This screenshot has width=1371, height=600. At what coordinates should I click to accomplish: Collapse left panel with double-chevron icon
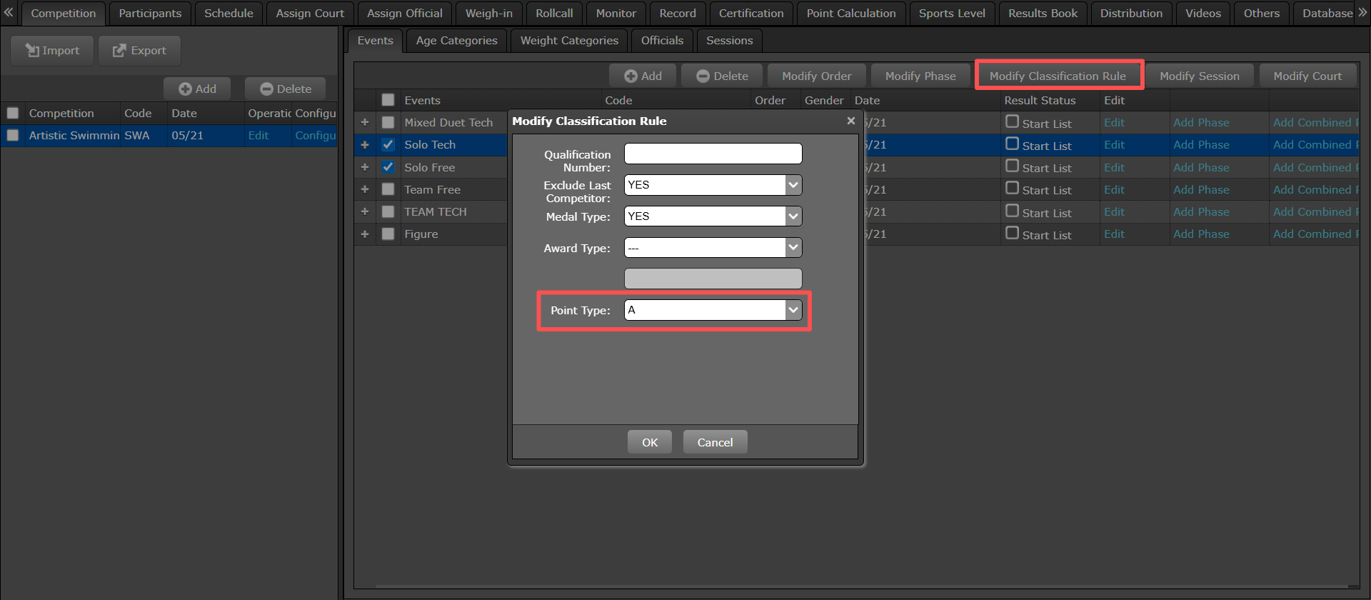coord(9,13)
